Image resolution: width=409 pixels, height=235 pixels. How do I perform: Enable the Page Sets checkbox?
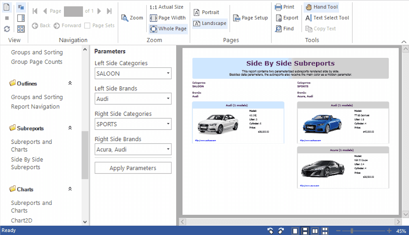(x=87, y=26)
